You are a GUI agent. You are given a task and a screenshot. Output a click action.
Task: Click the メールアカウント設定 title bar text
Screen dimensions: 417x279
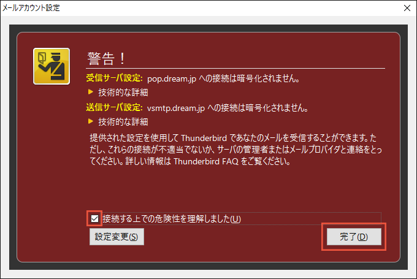(31, 8)
